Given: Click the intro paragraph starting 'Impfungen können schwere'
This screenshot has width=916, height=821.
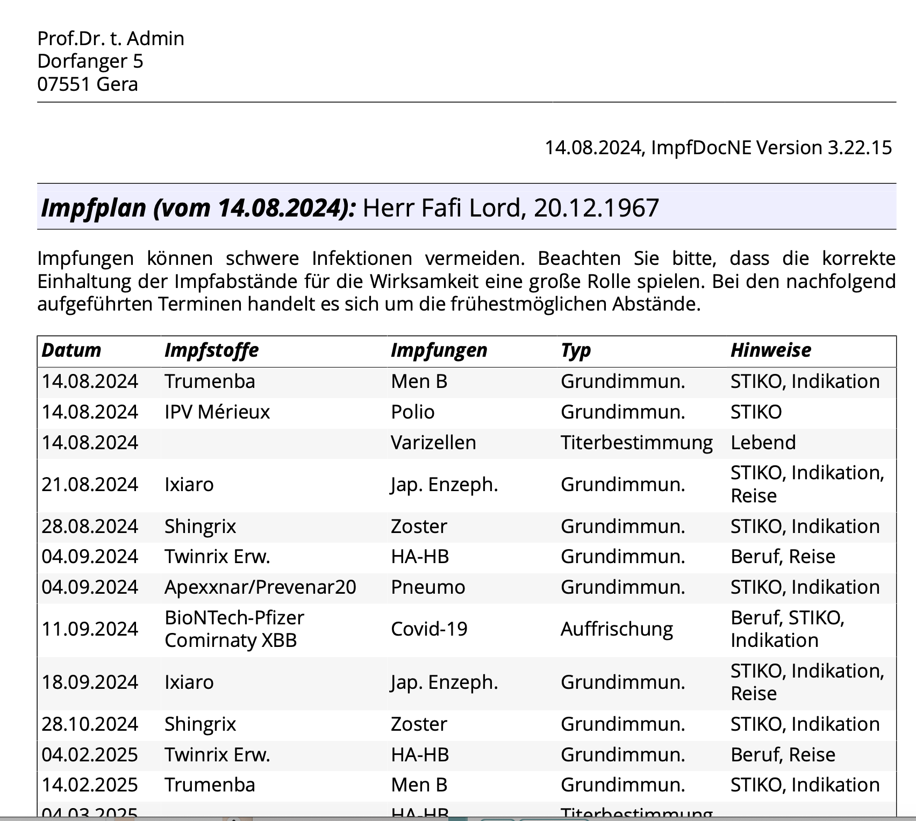Looking at the screenshot, I should pyautogui.click(x=466, y=281).
